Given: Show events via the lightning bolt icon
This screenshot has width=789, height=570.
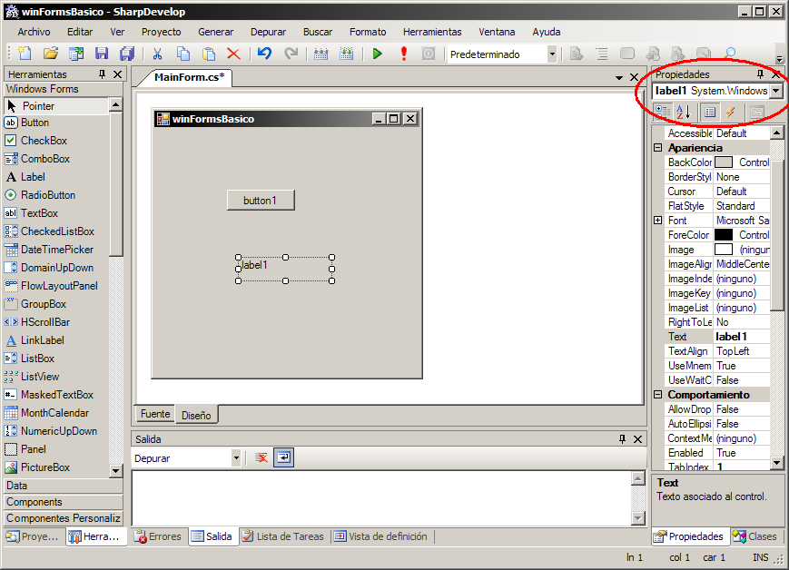Looking at the screenshot, I should pos(730,111).
